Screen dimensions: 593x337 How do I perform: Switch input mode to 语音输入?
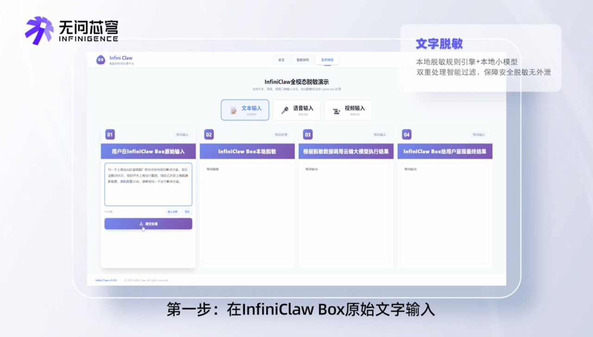[296, 110]
